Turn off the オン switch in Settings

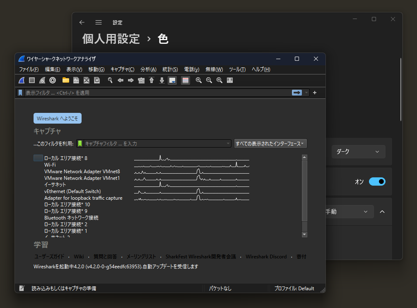(x=377, y=181)
